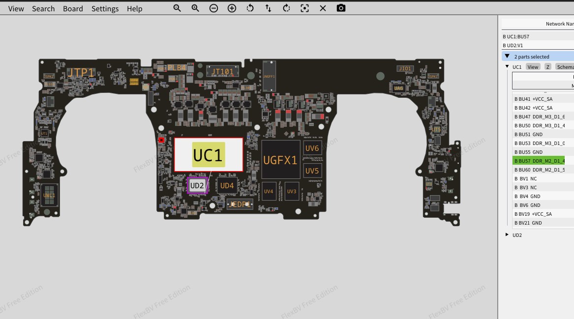
Task: Select the JEDP1 connector on board
Action: tap(240, 204)
